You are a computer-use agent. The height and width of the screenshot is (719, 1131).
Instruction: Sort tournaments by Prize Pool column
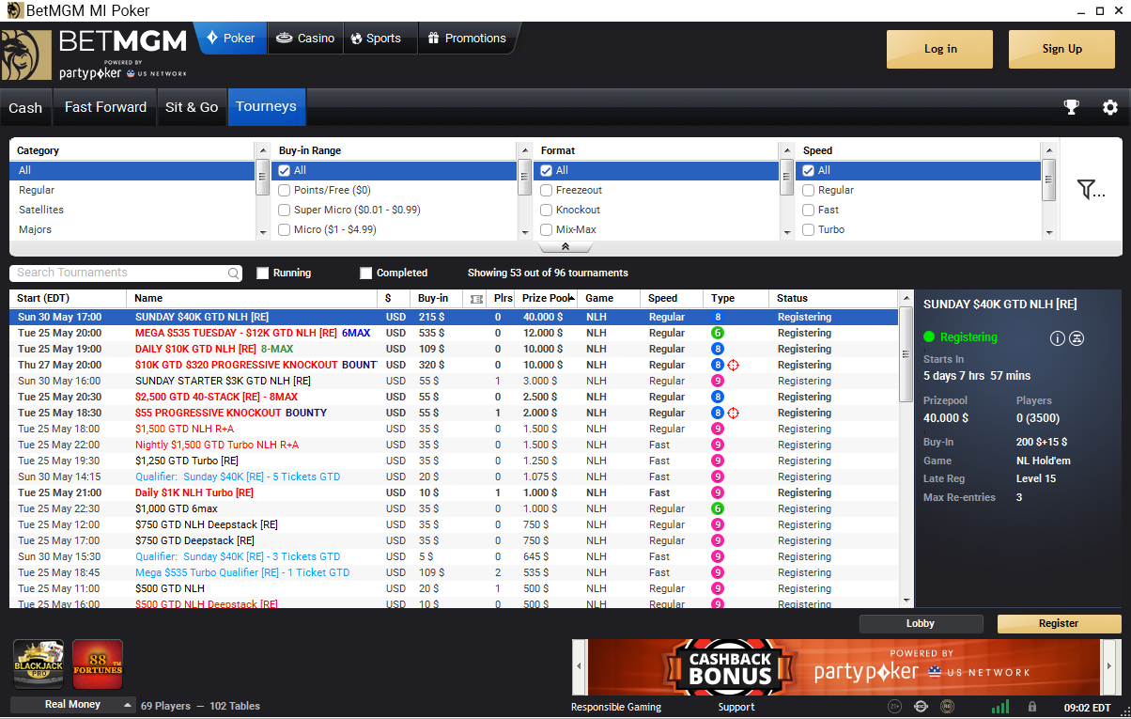547,299
